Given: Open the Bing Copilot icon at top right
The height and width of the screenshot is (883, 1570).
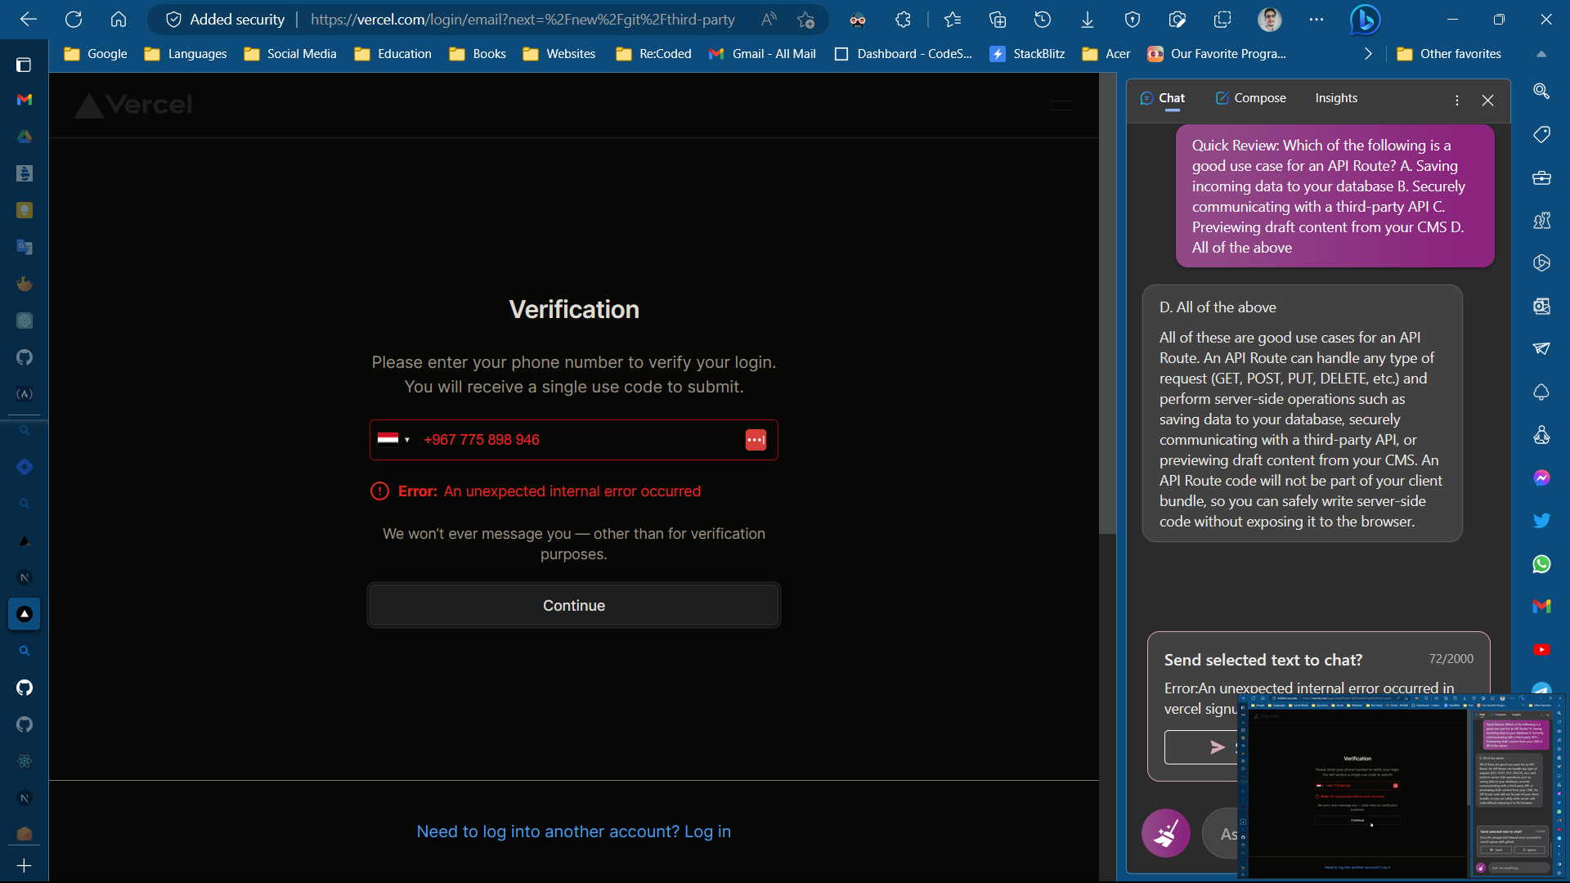Looking at the screenshot, I should tap(1364, 20).
